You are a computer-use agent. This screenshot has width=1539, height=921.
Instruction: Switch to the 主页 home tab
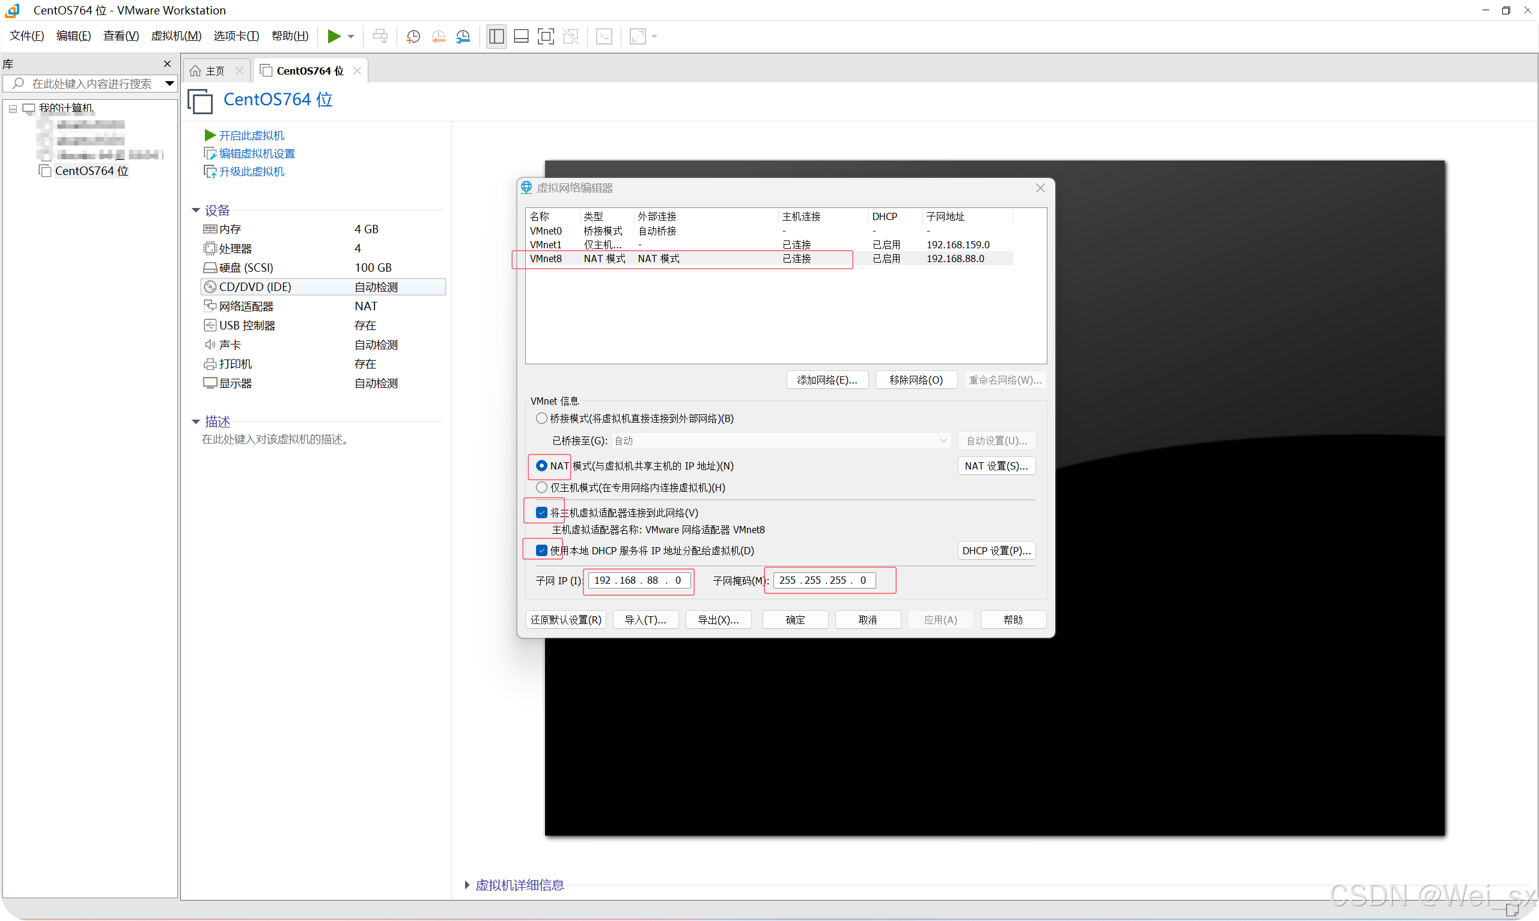click(215, 71)
